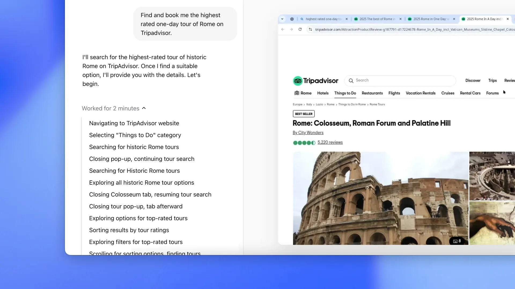Select the 'Things to Do' menu category

click(345, 93)
